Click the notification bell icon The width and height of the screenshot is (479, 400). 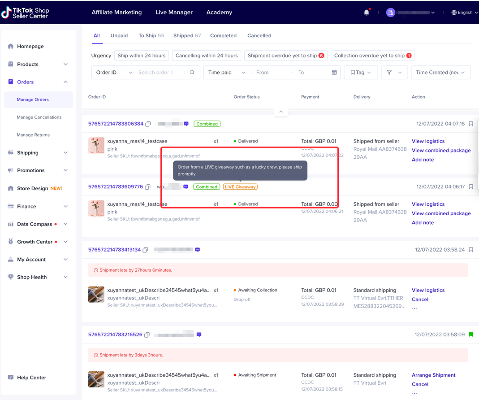tap(367, 13)
